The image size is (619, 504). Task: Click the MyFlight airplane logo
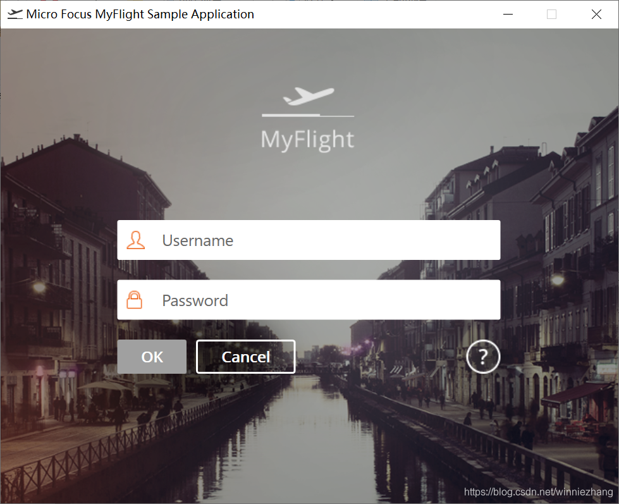coord(308,102)
